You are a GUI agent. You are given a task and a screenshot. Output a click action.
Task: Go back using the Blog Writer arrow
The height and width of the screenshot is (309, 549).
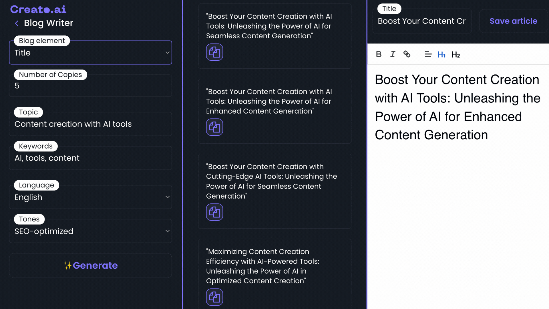click(x=17, y=23)
